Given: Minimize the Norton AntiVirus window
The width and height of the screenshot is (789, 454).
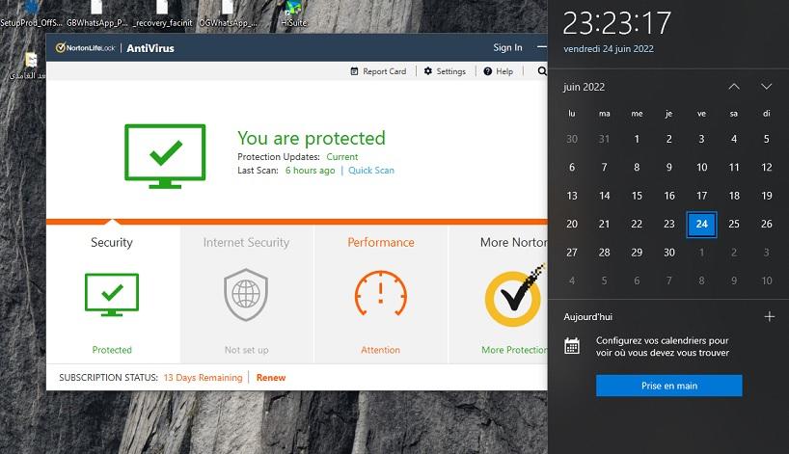Looking at the screenshot, I should pos(541,47).
